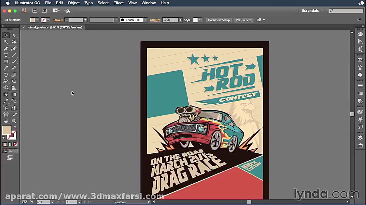Open the Effect menu

click(x=118, y=3)
